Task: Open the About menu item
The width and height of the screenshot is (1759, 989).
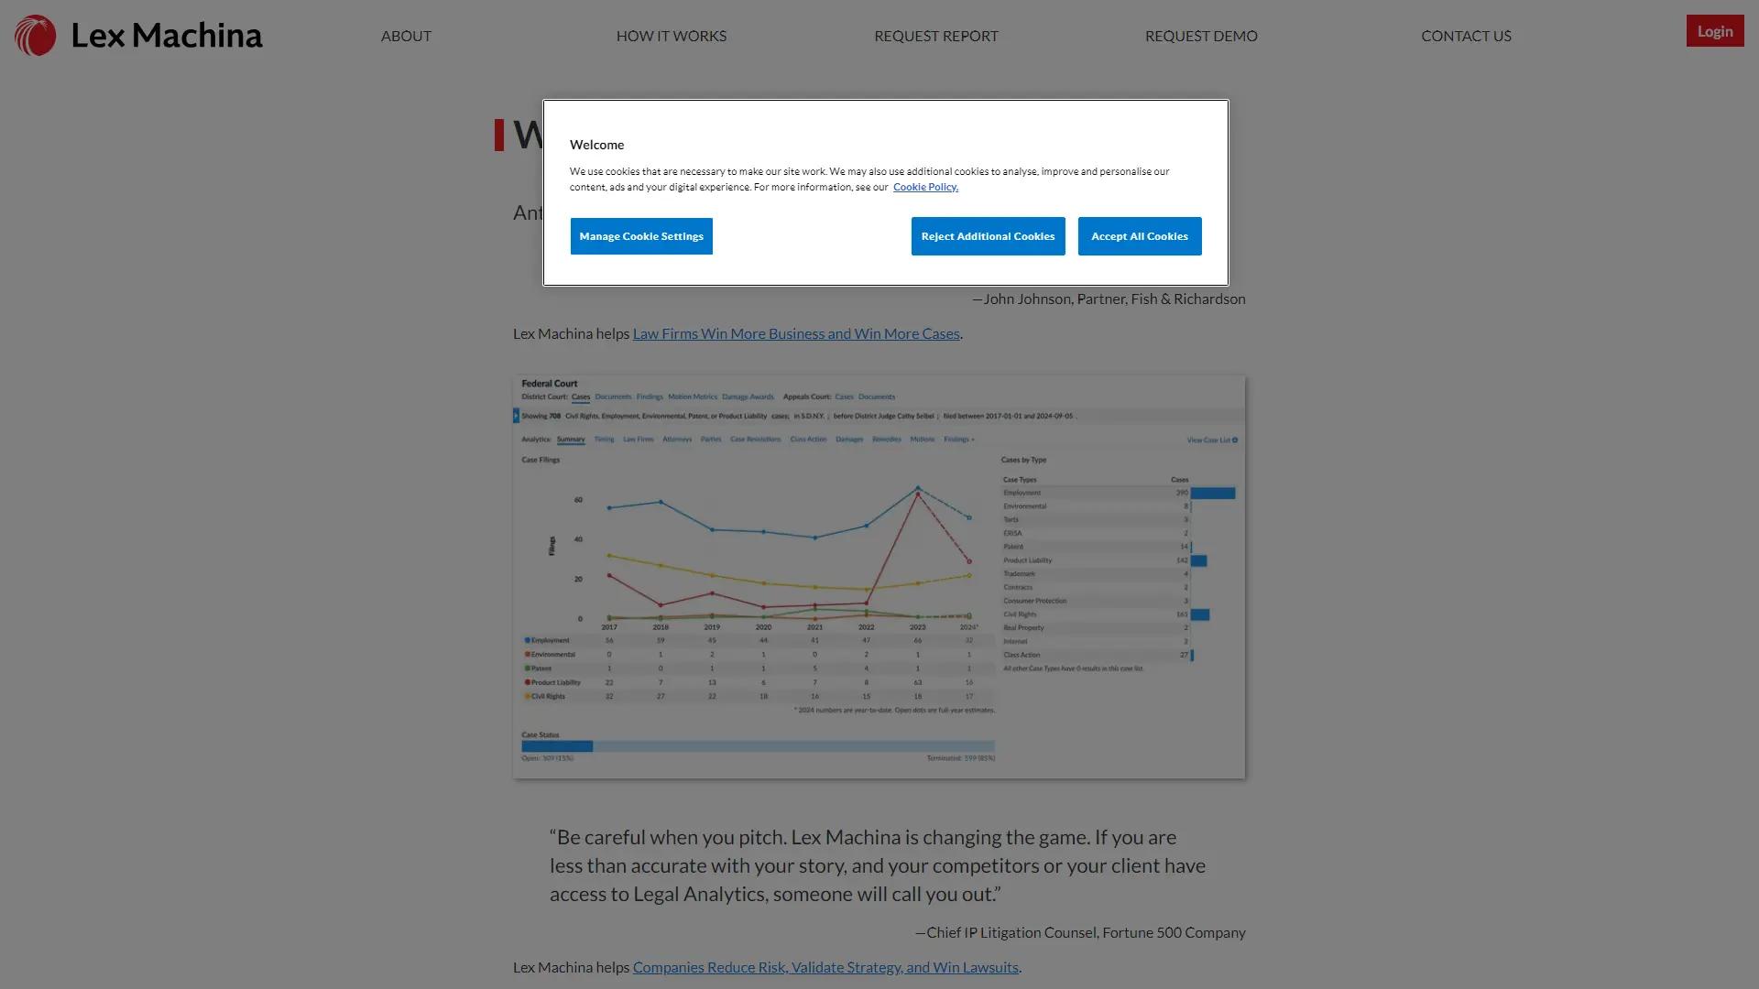Action: tap(406, 36)
